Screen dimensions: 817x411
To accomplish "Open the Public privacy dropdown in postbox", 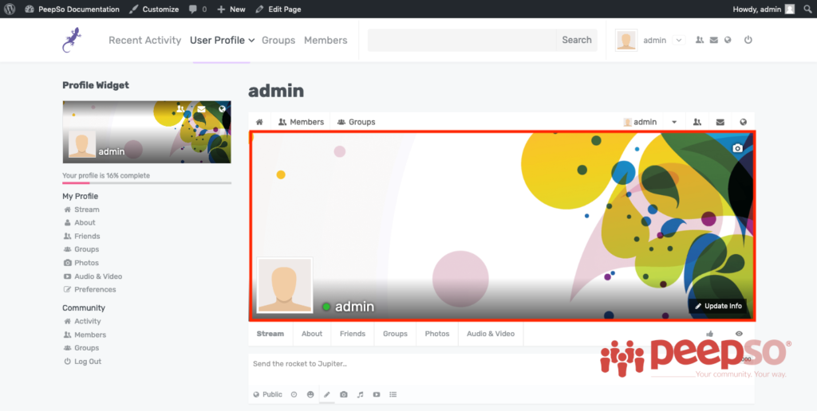I will point(267,394).
